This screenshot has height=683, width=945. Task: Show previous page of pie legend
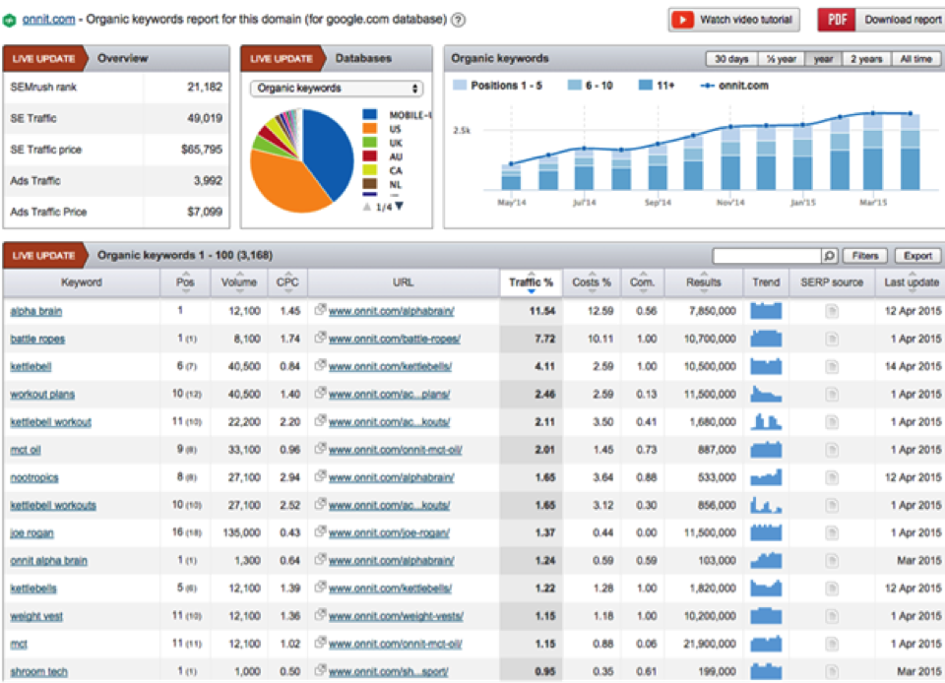tap(366, 207)
